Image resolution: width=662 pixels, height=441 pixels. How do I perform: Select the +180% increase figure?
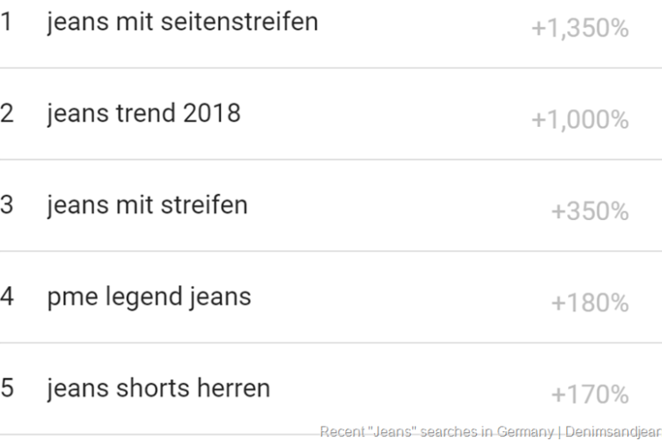coord(590,303)
